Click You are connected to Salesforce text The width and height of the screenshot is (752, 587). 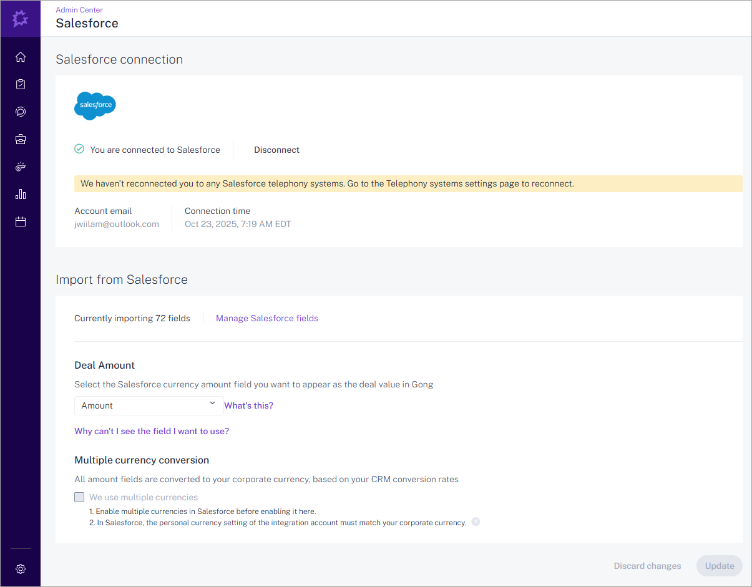155,150
